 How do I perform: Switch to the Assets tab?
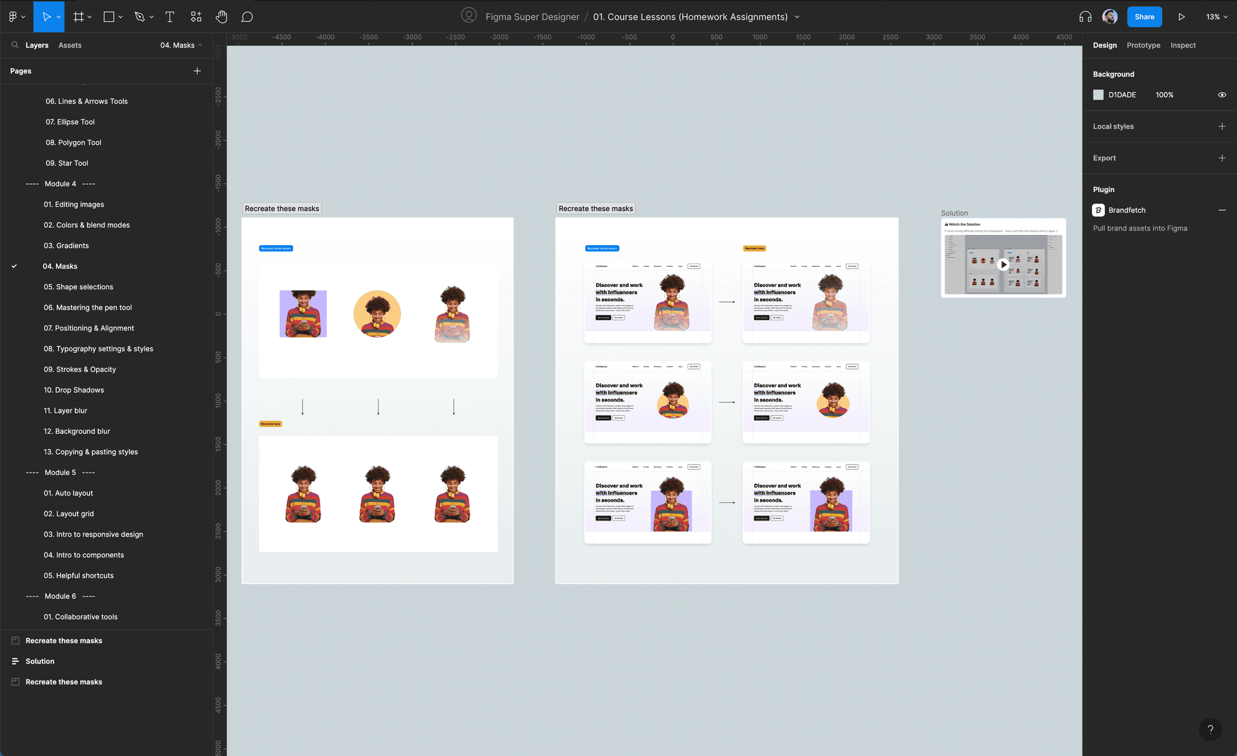pyautogui.click(x=69, y=45)
